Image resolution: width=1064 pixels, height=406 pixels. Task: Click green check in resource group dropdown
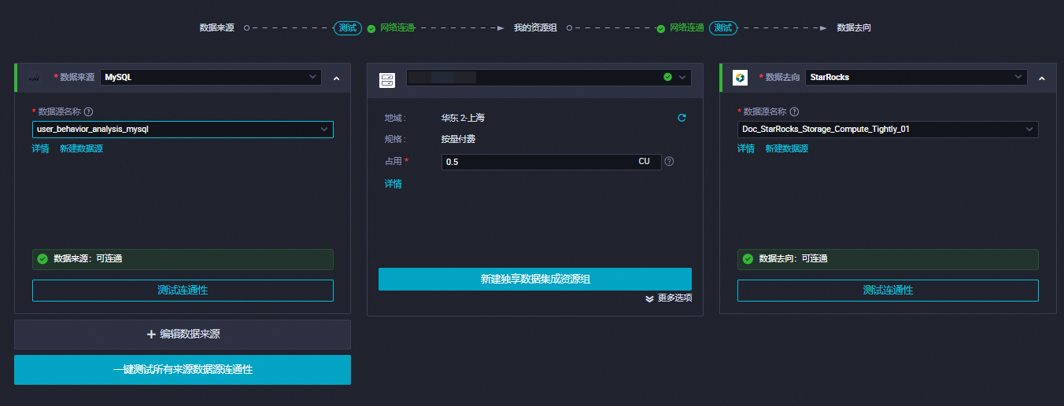click(667, 77)
